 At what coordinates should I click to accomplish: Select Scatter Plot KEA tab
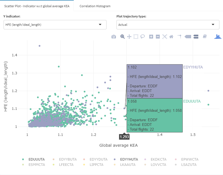tap(37, 6)
